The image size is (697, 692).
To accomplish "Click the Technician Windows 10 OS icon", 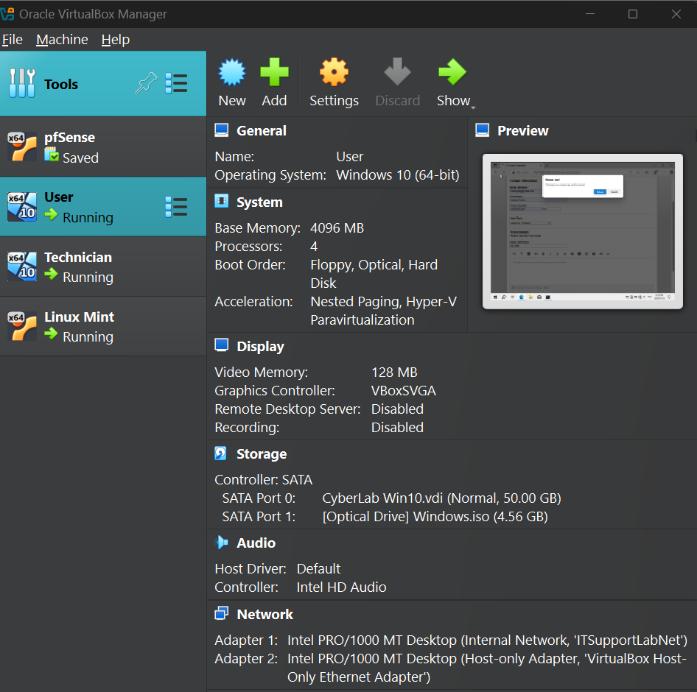I will click(x=22, y=266).
